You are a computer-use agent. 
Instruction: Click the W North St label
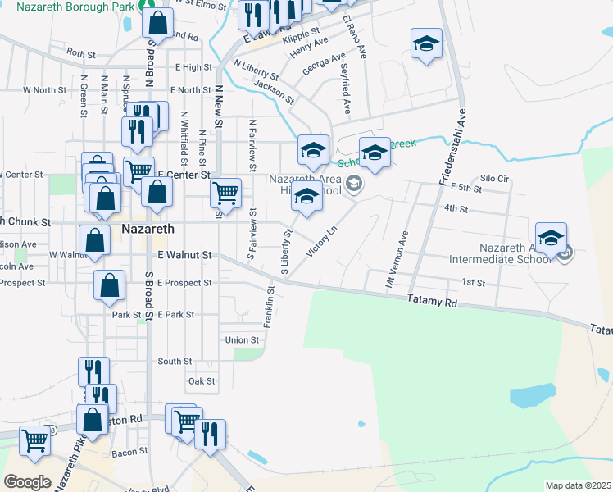coord(44,90)
